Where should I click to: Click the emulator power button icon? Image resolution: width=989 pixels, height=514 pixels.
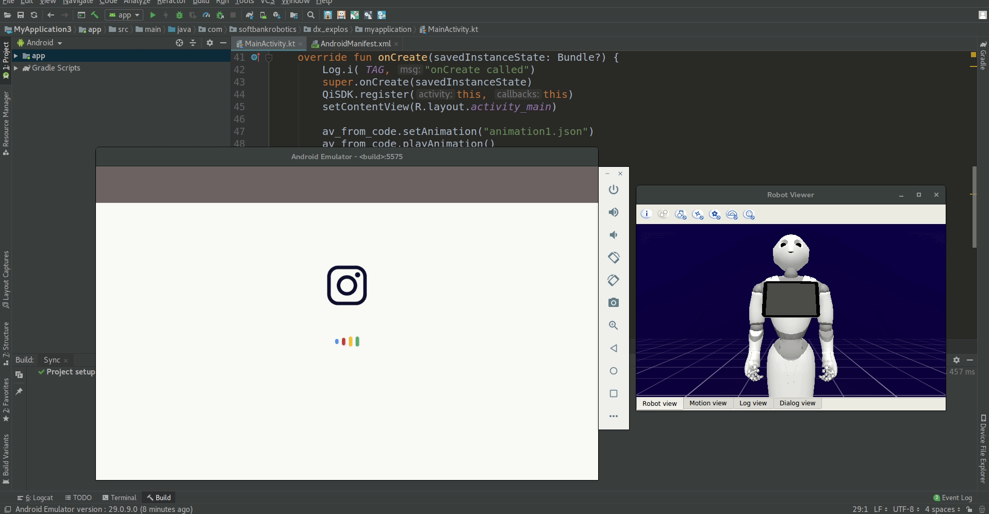(613, 190)
